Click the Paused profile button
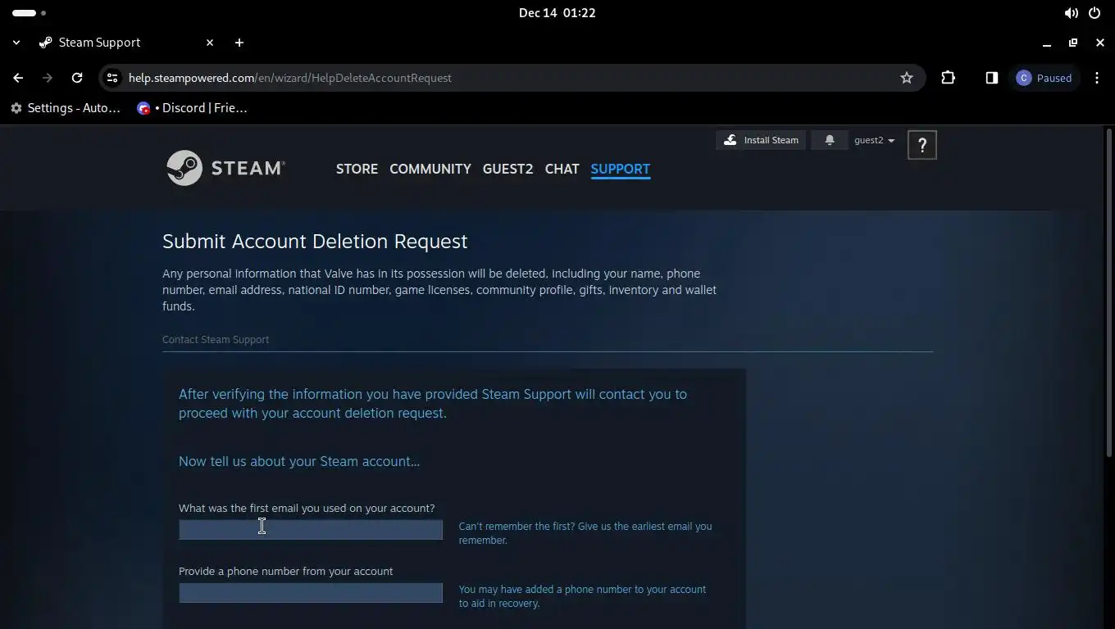The height and width of the screenshot is (629, 1115). tap(1044, 78)
